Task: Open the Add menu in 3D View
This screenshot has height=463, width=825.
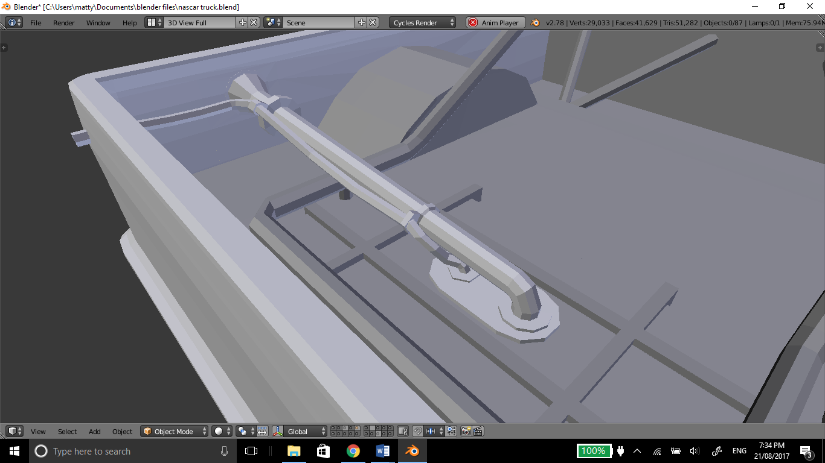Action: 95,432
